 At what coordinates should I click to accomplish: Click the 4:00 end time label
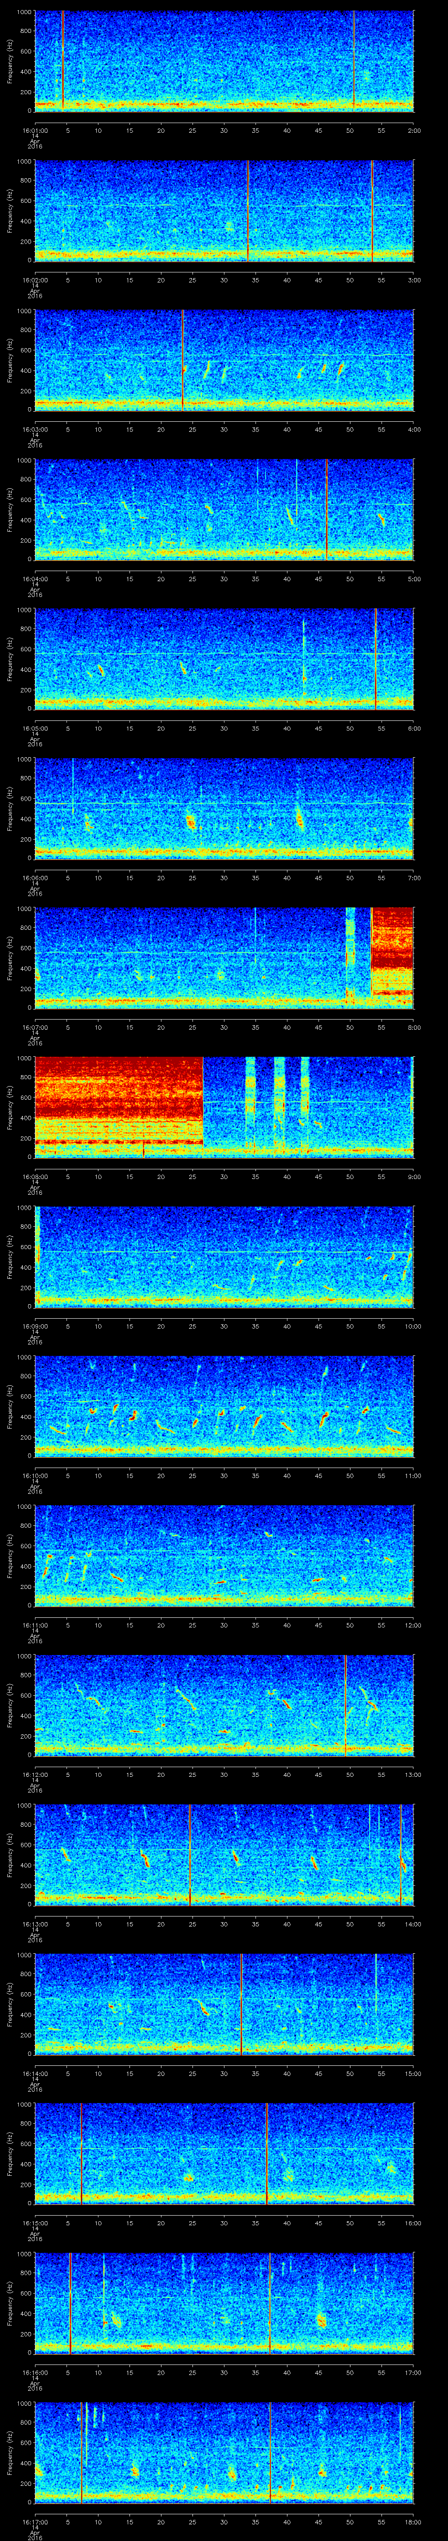[x=413, y=429]
